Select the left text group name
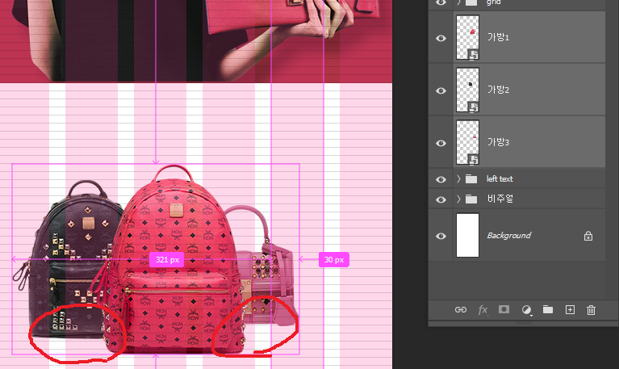The width and height of the screenshot is (619, 369). (x=500, y=179)
